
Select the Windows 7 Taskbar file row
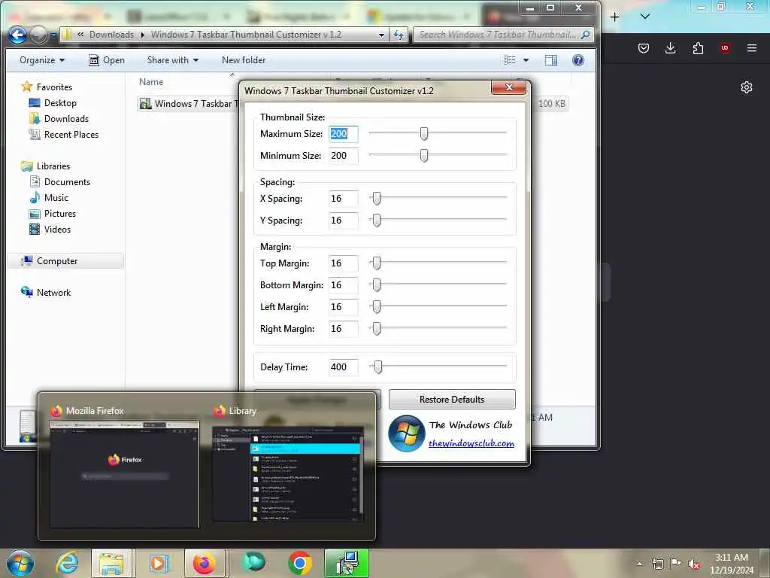[x=189, y=104]
